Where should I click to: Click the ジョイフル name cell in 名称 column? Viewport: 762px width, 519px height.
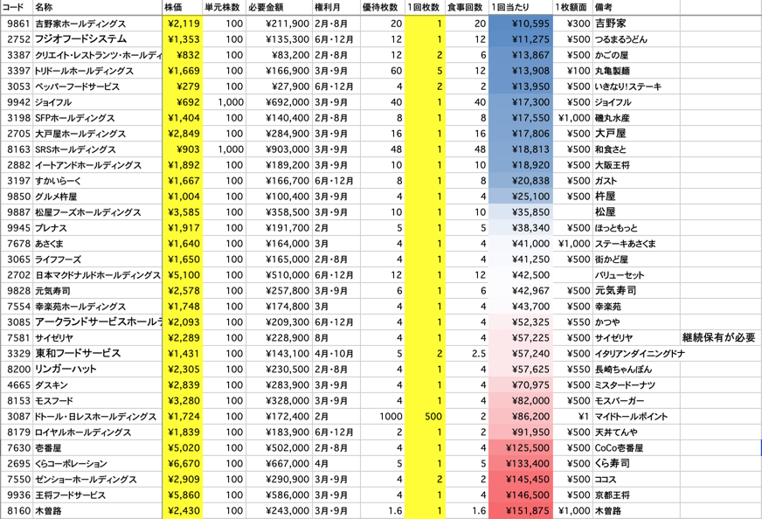tap(97, 102)
